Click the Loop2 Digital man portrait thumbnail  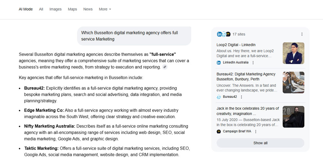293,53
